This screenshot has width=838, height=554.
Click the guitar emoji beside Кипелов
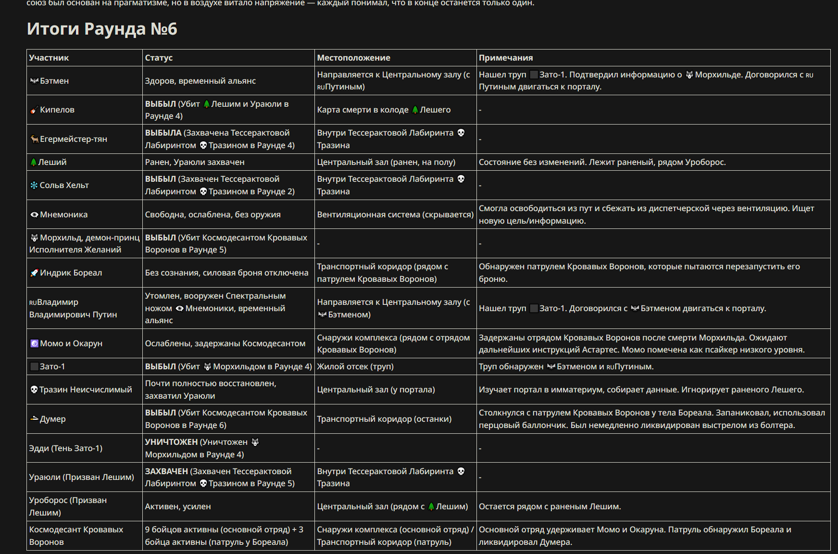34,110
